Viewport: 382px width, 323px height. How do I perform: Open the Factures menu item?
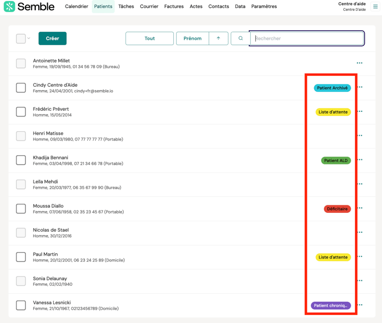tap(174, 7)
